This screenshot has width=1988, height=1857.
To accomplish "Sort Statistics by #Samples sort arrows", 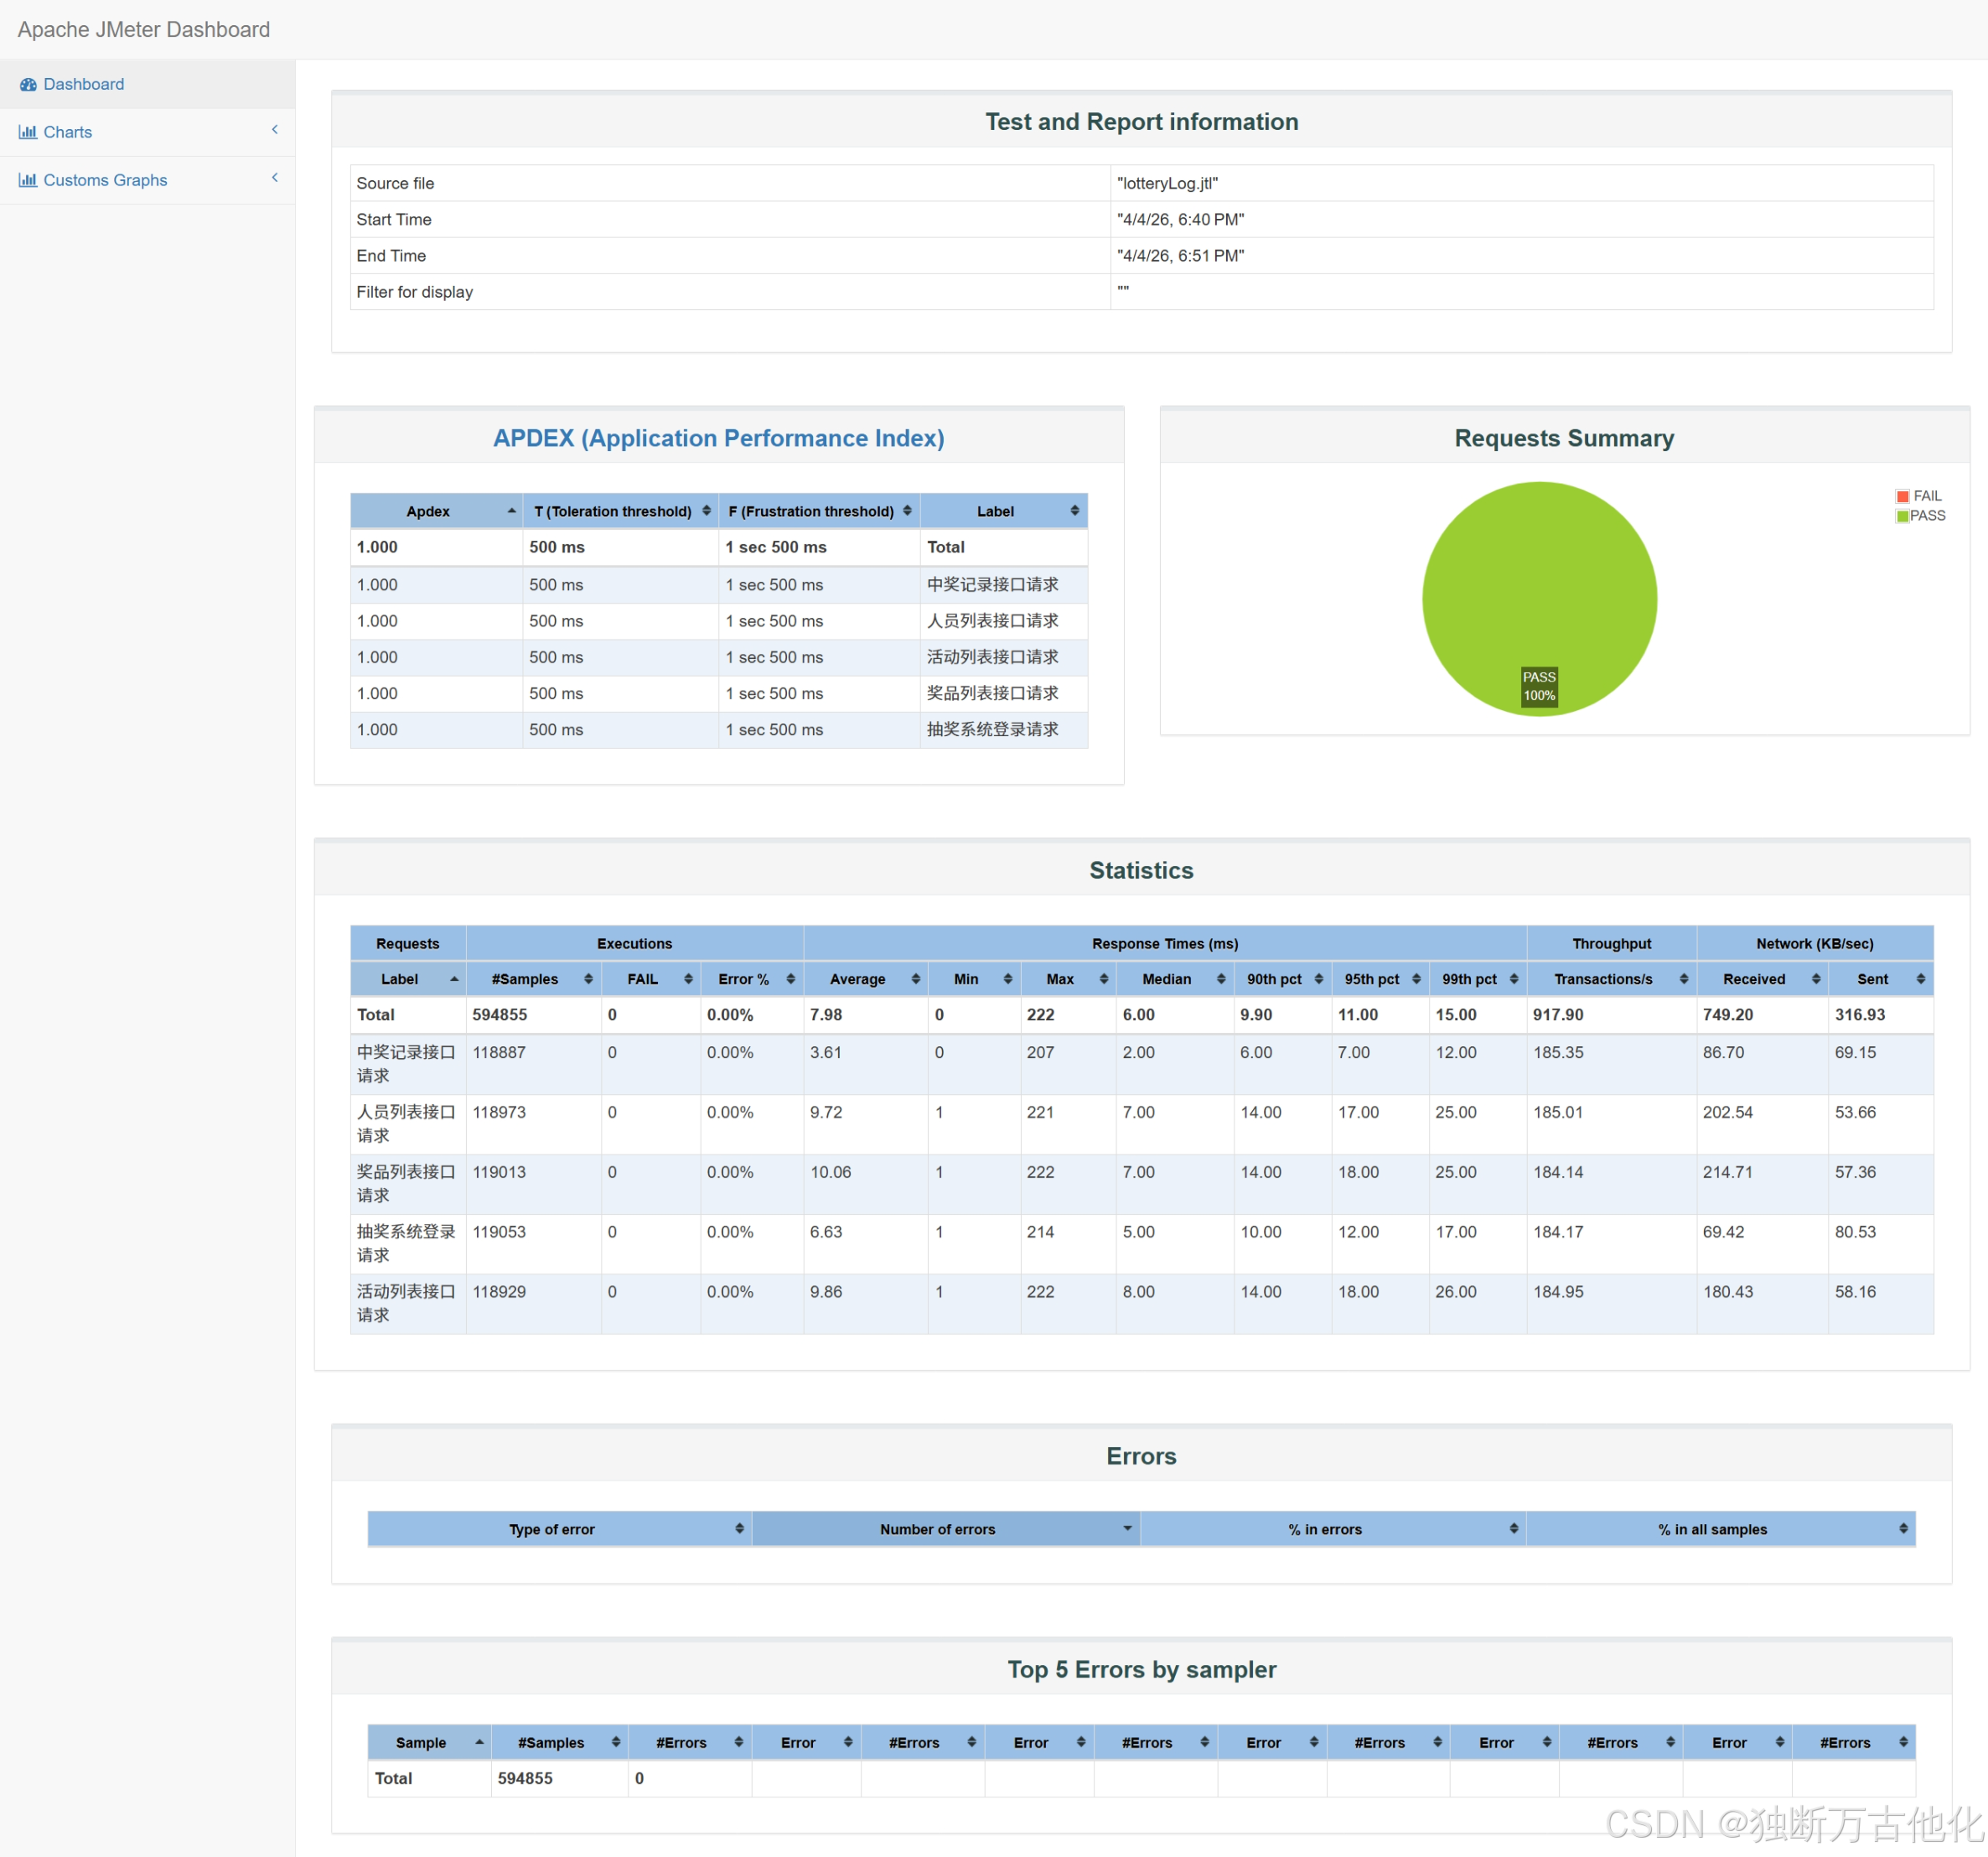I will coord(588,979).
